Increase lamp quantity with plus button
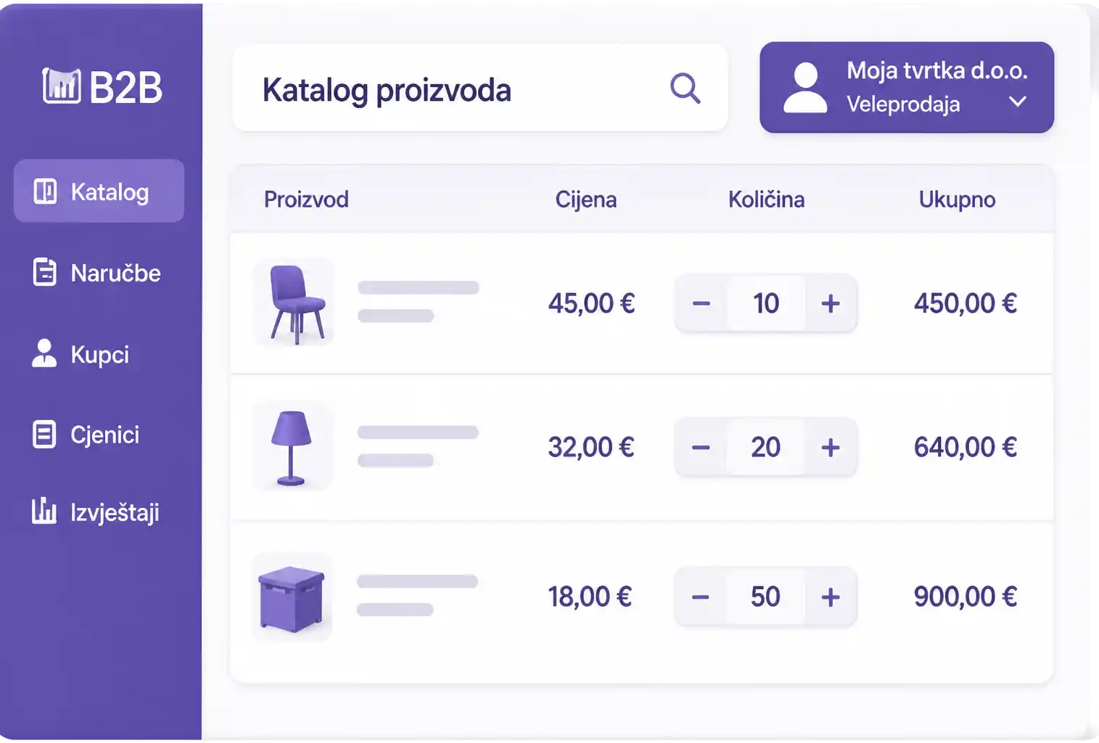Image resolution: width=1099 pixels, height=743 pixels. [831, 447]
